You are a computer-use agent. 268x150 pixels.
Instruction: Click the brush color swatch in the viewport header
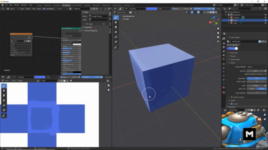click(x=152, y=9)
